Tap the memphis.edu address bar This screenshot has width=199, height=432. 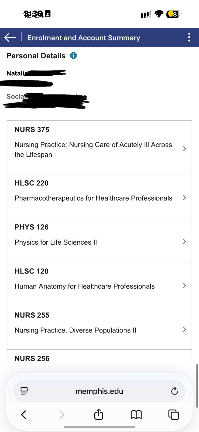tap(99, 391)
